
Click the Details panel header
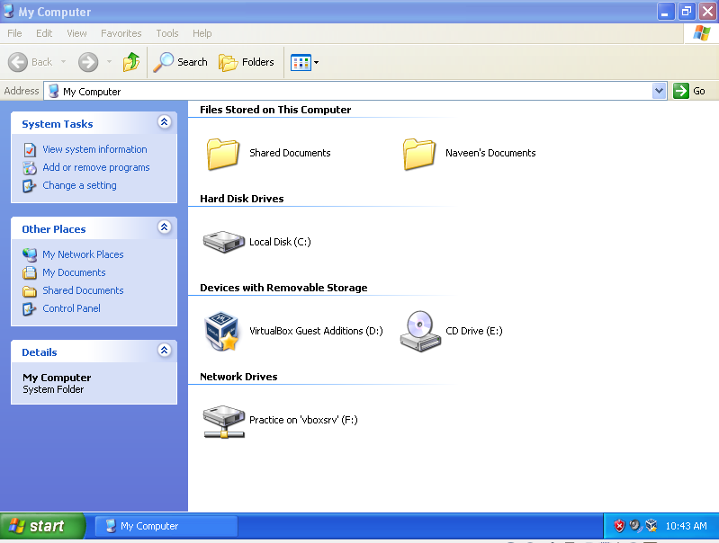(x=94, y=352)
